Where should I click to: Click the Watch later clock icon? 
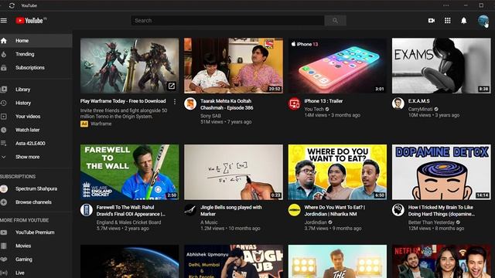pyautogui.click(x=4, y=130)
